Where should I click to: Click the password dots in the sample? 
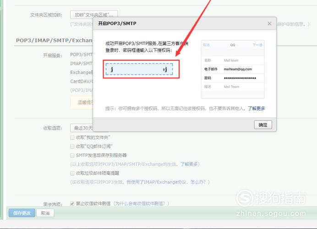[x=240, y=78]
